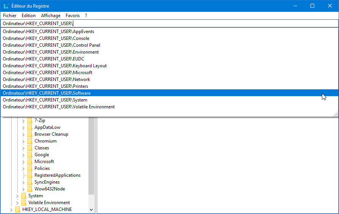
Task: Expand the Browser Cleanup key
Action: click(x=24, y=135)
